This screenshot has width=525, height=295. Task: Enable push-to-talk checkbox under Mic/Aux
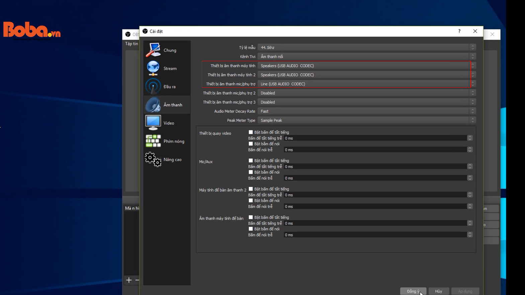click(251, 172)
